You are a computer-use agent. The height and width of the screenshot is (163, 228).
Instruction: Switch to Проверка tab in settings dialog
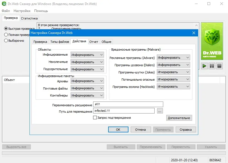coord(40,42)
